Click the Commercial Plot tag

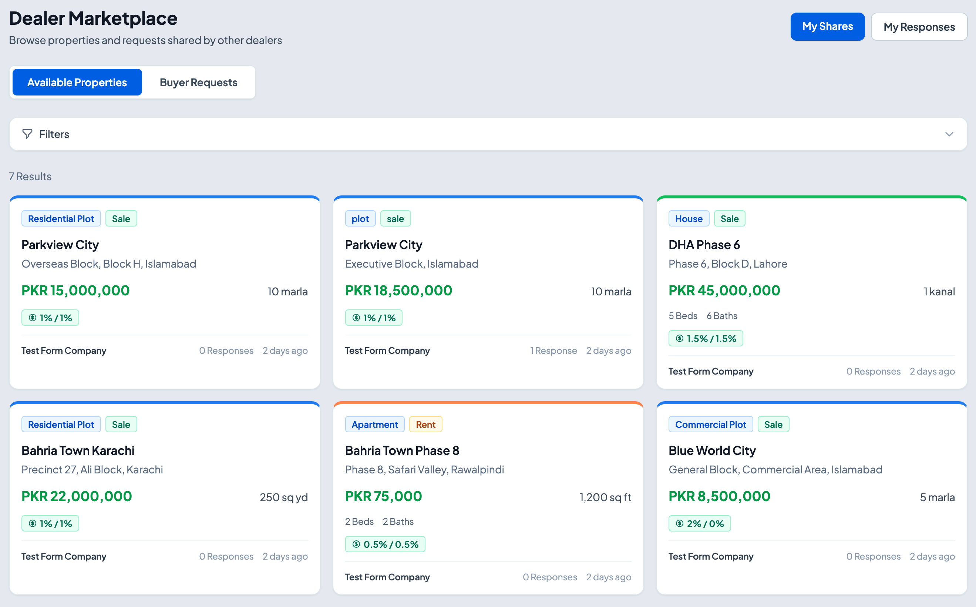(710, 424)
